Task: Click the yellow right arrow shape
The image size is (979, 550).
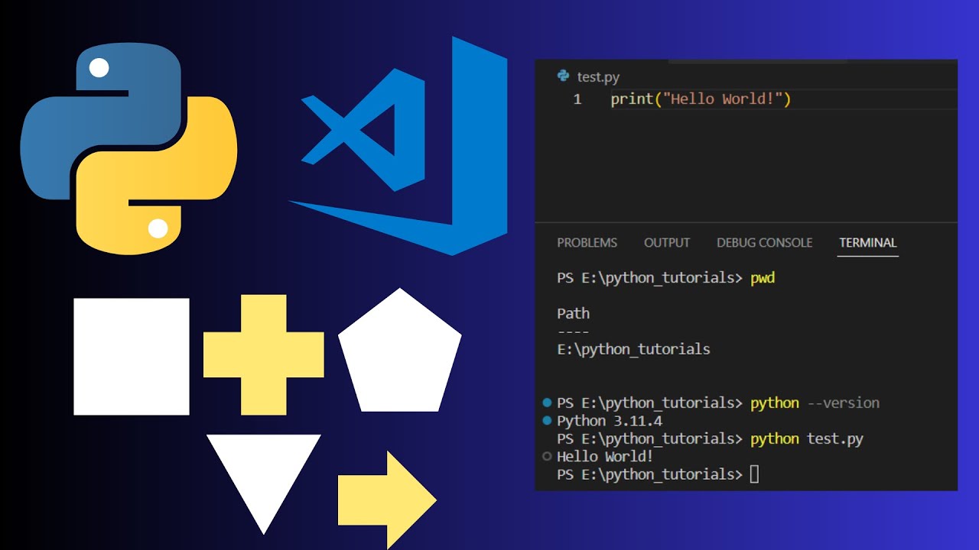Action: click(387, 500)
